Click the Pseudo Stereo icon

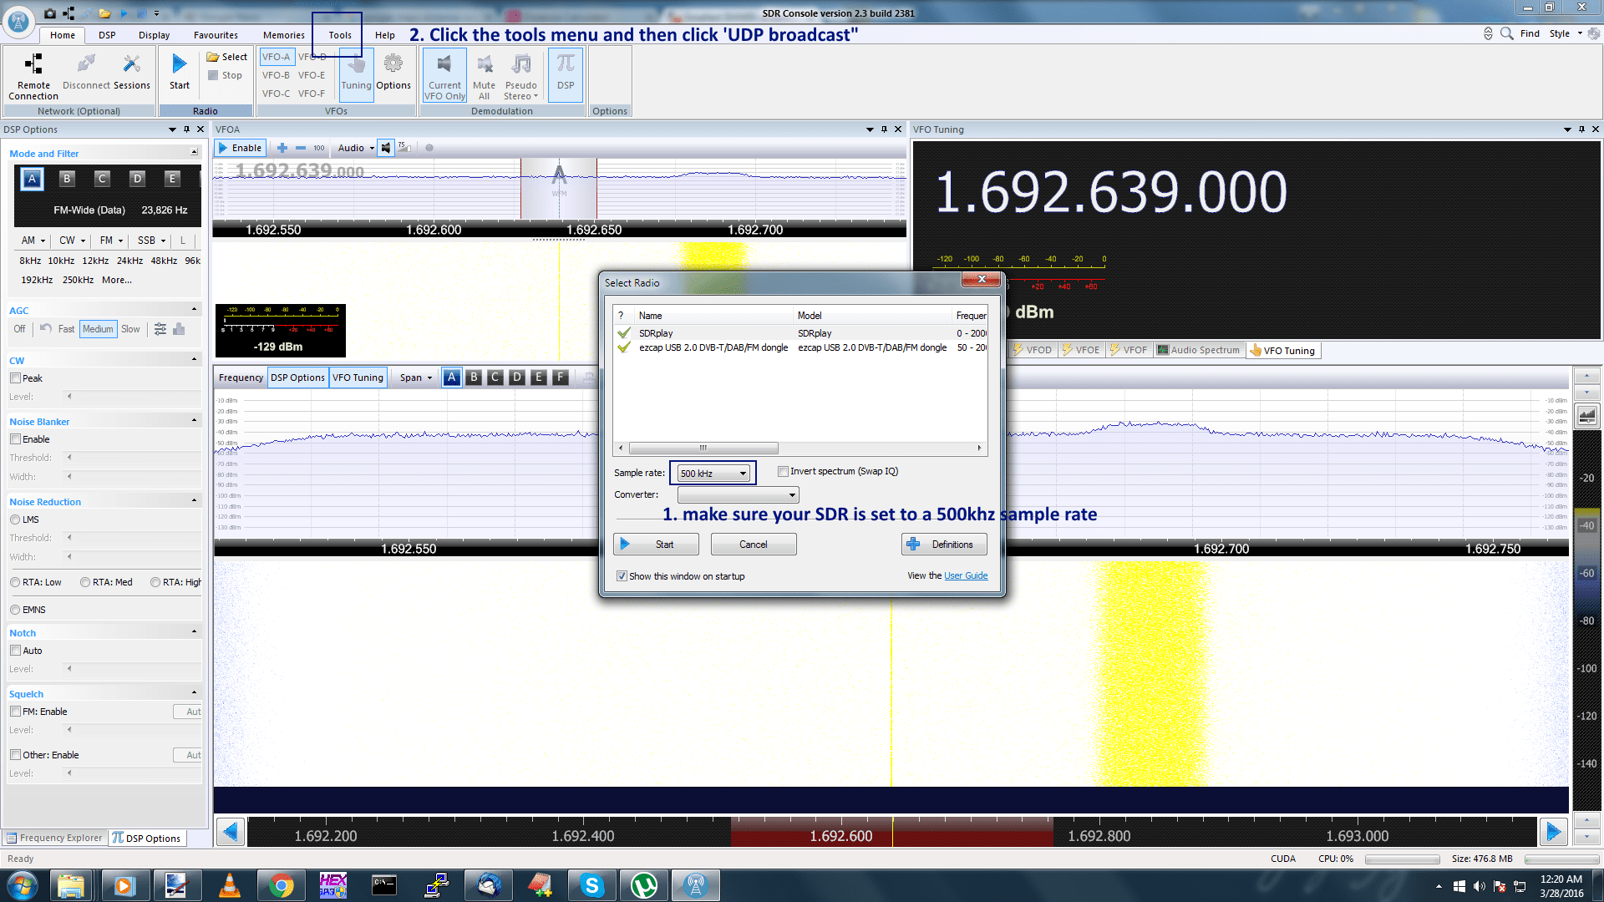pyautogui.click(x=521, y=63)
